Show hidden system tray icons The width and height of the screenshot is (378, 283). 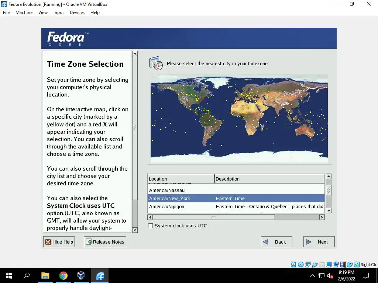pos(312,276)
